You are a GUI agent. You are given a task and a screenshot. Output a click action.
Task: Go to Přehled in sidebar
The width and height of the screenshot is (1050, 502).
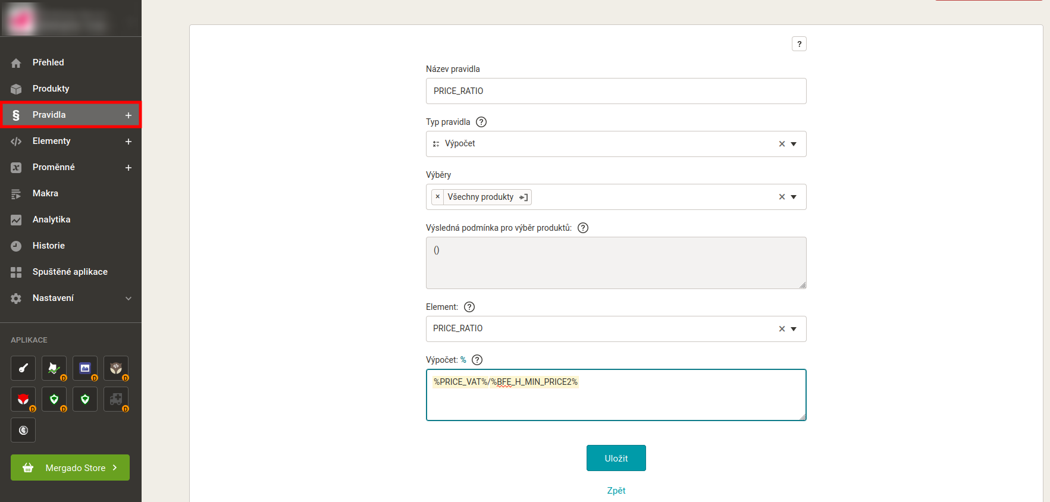71,62
